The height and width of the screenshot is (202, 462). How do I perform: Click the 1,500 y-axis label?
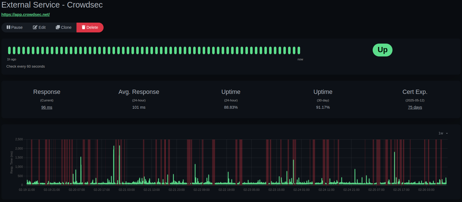pyautogui.click(x=19, y=158)
